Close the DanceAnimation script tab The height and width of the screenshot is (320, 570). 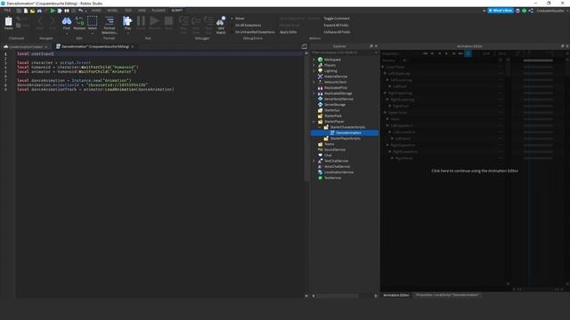133,47
